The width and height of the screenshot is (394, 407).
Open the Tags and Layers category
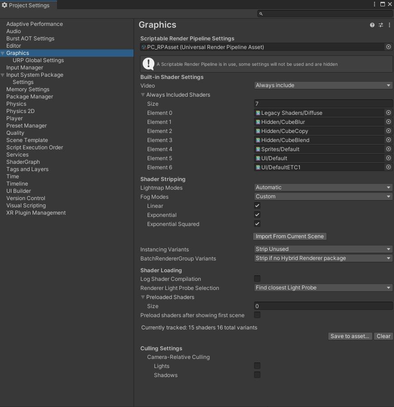[x=27, y=169]
